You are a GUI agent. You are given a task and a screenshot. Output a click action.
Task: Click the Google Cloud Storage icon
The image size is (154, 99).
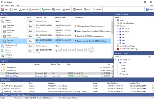point(118,46)
